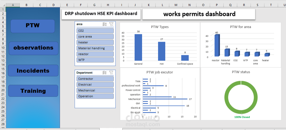Viewport: 286px width, 130px height.
Task: Click the professional work bar valued 8
Action: pos(153,86)
